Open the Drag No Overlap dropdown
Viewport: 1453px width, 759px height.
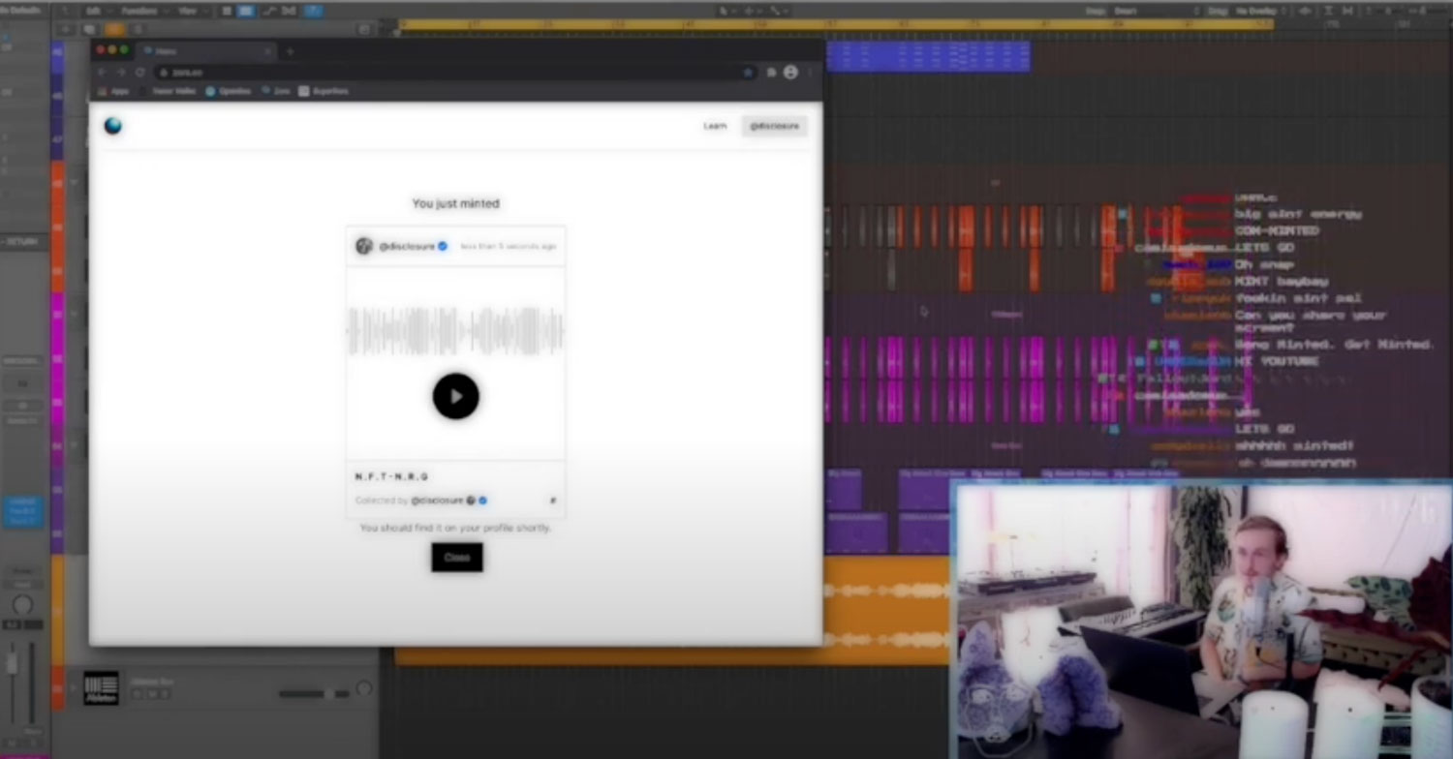1259,11
